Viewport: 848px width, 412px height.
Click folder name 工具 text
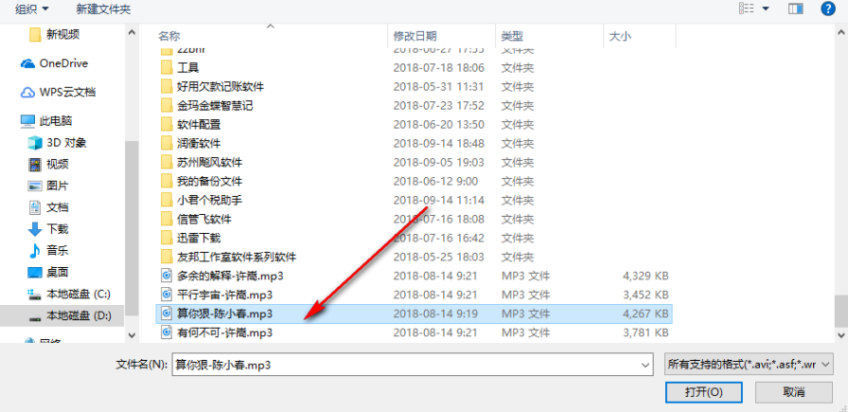tap(188, 67)
